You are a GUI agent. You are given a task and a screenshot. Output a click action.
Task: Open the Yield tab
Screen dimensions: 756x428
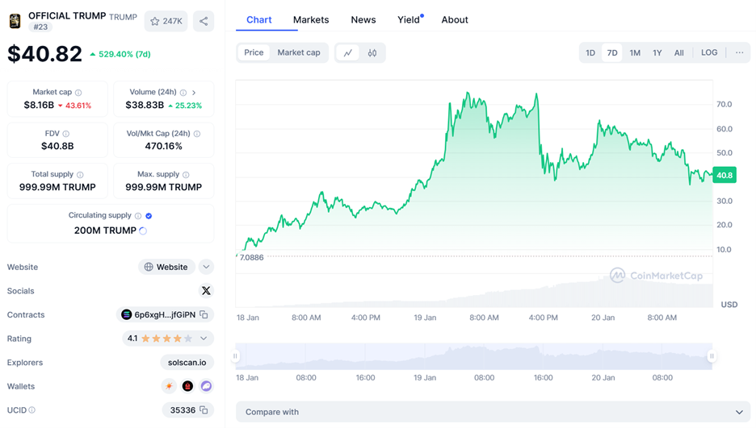pos(409,19)
